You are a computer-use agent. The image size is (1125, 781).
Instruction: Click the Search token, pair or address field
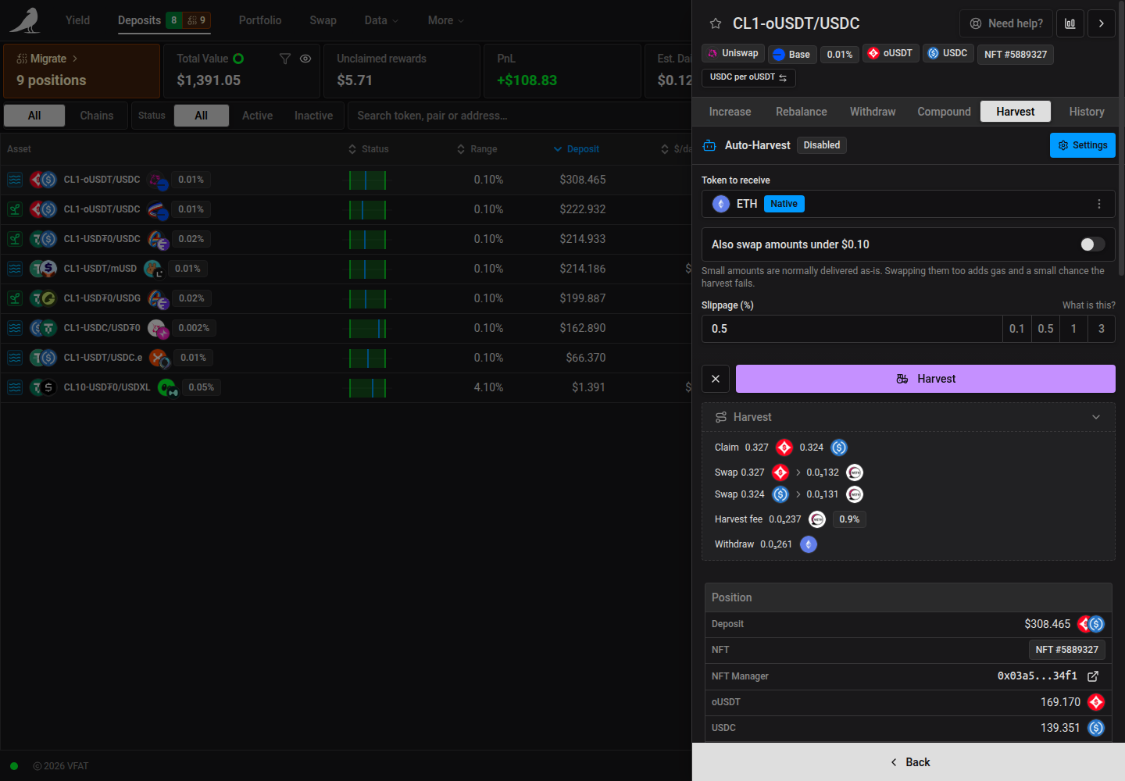coord(520,116)
